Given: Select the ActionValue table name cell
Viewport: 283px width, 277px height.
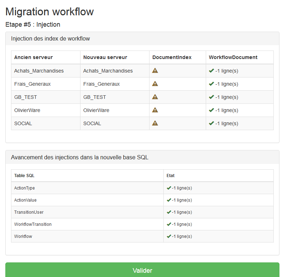Looking at the screenshot, I should tap(25, 200).
